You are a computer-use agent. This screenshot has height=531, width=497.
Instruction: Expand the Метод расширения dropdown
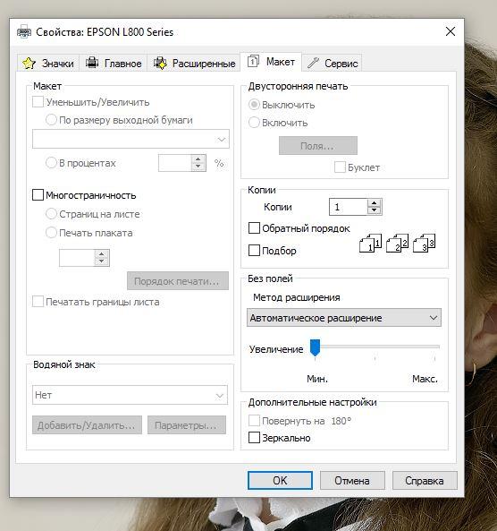(x=344, y=318)
